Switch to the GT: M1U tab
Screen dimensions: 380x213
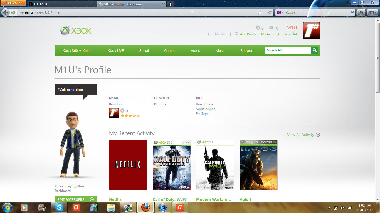tap(62, 4)
